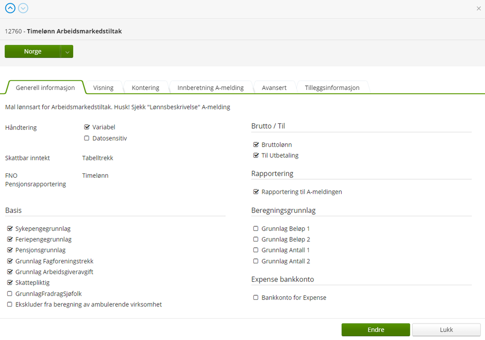
Task: Click the Timelønn FNO value
Action: (x=95, y=176)
